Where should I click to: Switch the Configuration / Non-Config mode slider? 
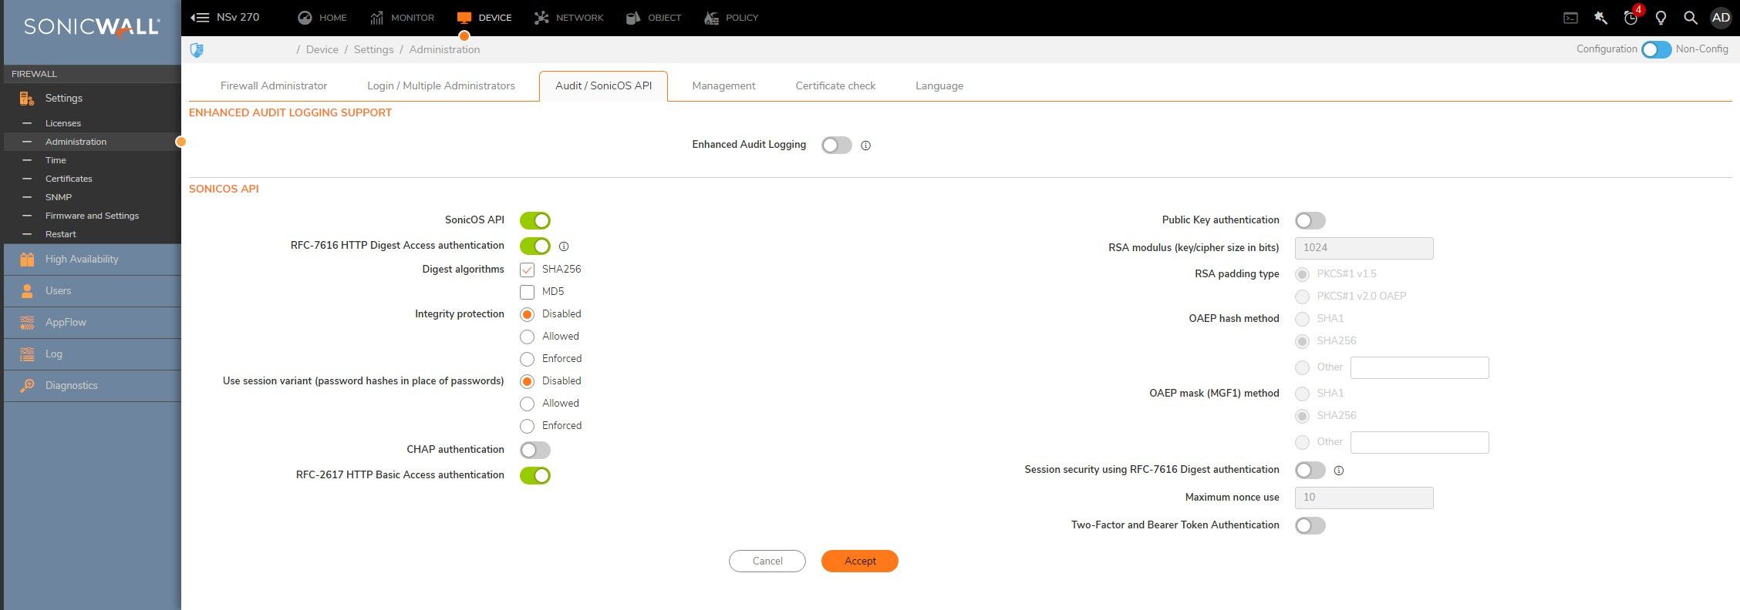(1656, 49)
